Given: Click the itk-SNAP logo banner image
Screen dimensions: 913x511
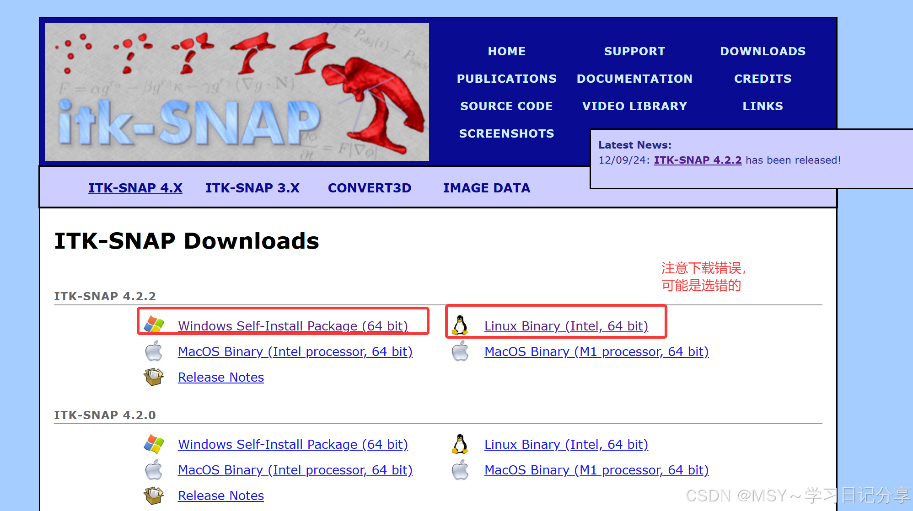Looking at the screenshot, I should [x=237, y=92].
